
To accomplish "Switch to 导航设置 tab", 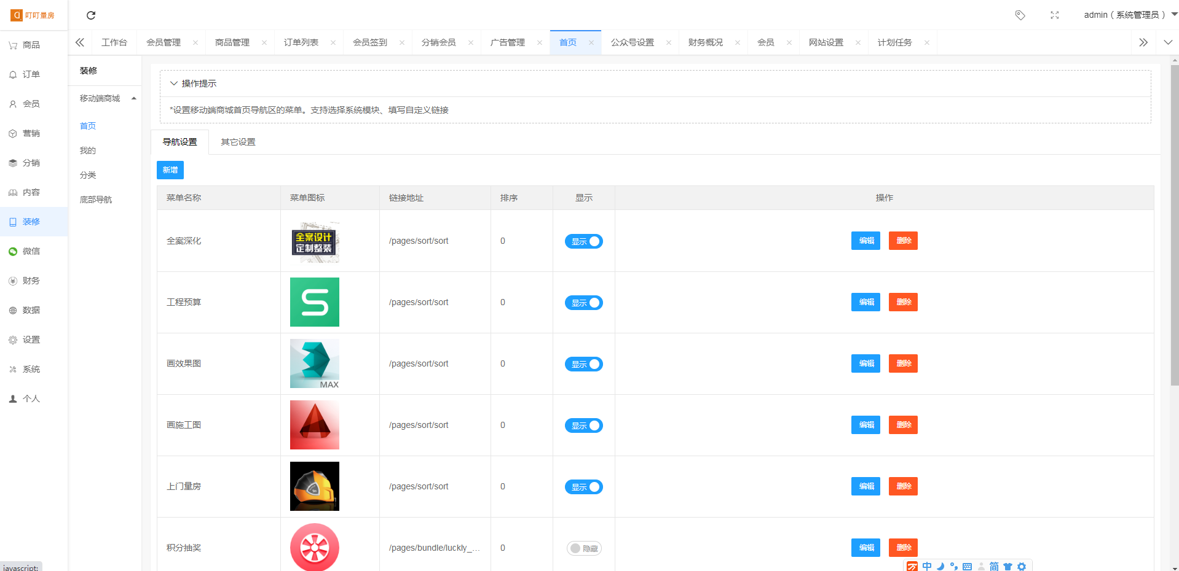I will pos(179,142).
